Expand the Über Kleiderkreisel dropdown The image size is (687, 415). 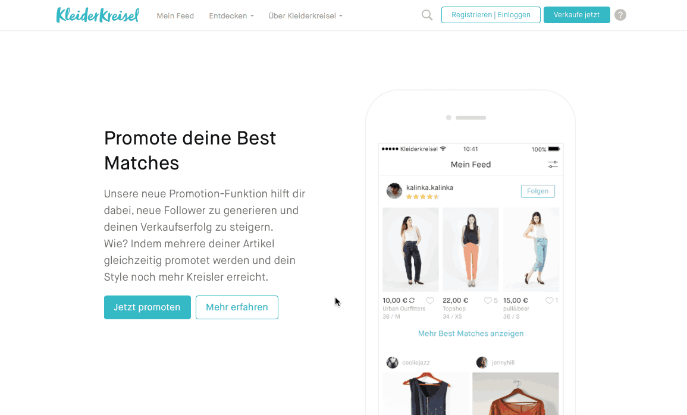coord(305,16)
